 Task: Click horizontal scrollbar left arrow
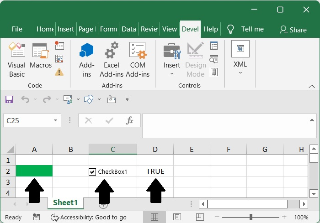[x=203, y=204]
